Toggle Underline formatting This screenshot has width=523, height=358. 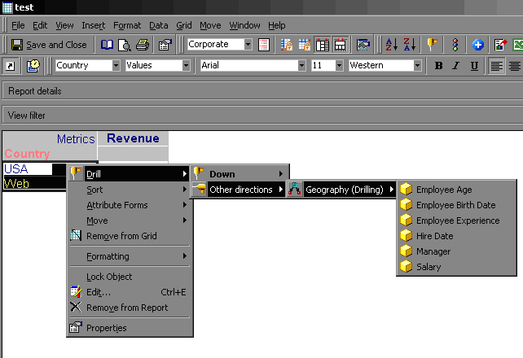474,66
